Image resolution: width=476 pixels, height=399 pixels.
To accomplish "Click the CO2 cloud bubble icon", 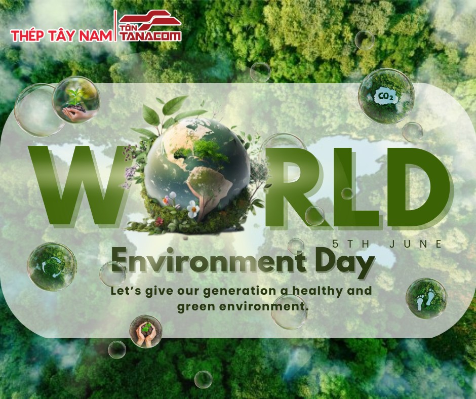I will [386, 96].
